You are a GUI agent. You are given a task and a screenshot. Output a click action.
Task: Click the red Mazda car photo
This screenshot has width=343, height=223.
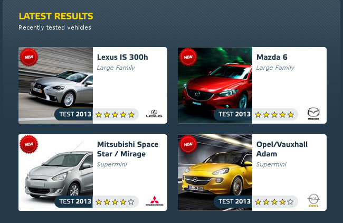coord(215,85)
